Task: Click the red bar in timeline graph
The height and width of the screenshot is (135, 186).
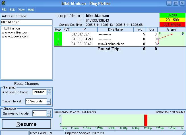Action: (146, 120)
